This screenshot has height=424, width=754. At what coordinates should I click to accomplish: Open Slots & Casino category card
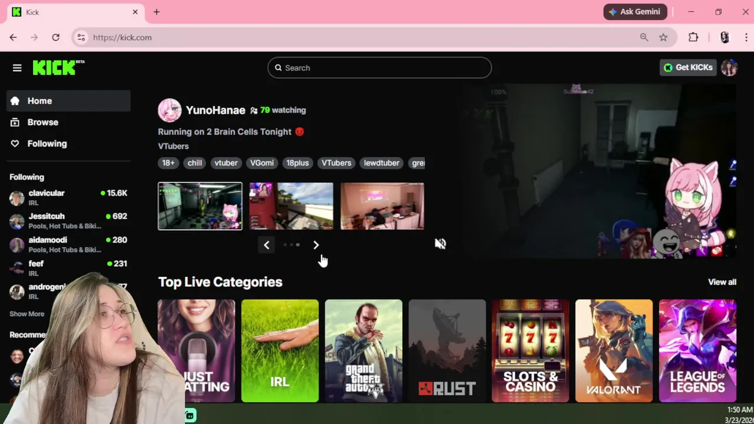pos(531,351)
